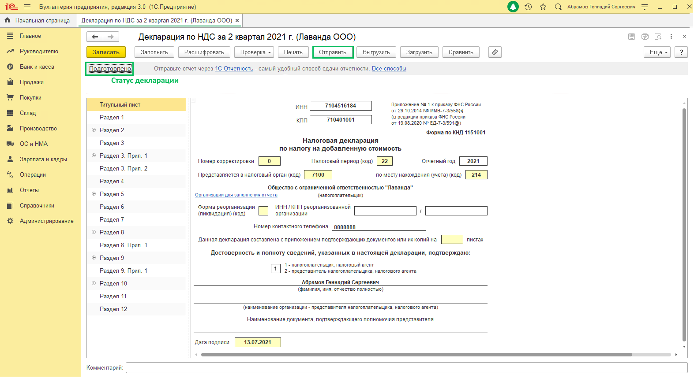
Task: Select Раздел 7 in the section list
Action: pos(136,220)
